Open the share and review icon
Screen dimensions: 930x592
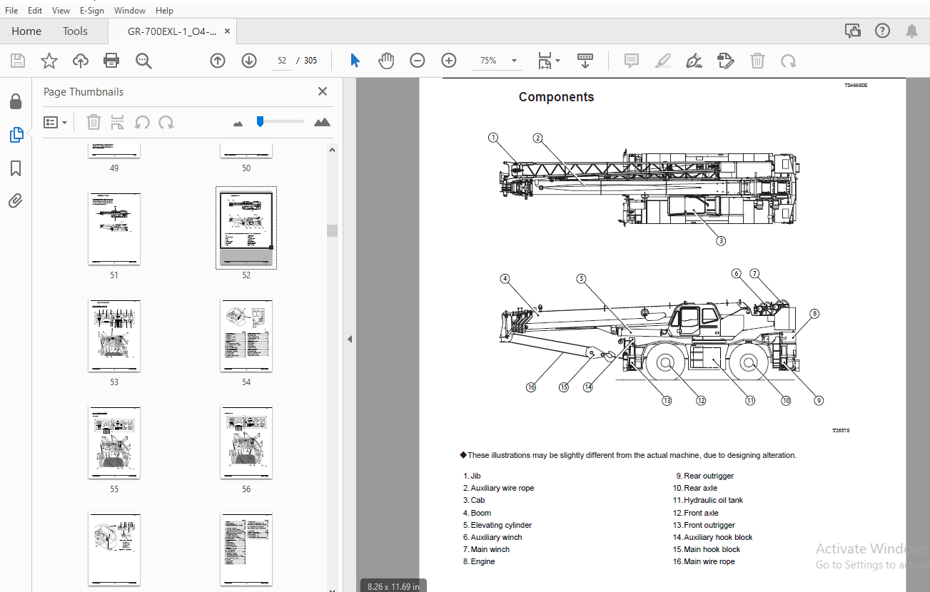[852, 31]
